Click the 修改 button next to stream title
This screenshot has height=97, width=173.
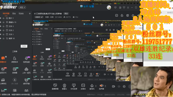pos(66,13)
